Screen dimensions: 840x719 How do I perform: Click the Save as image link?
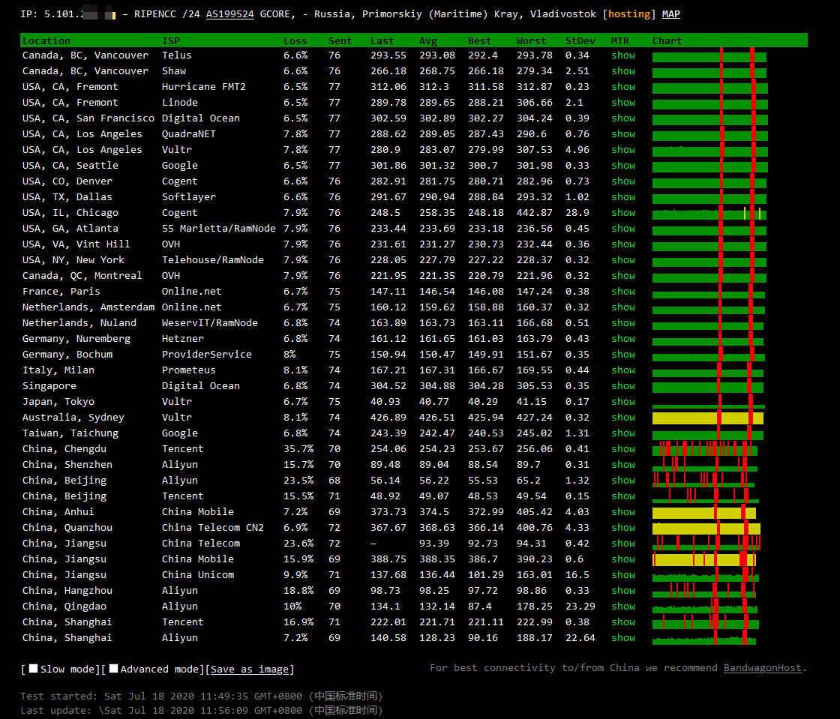(250, 669)
